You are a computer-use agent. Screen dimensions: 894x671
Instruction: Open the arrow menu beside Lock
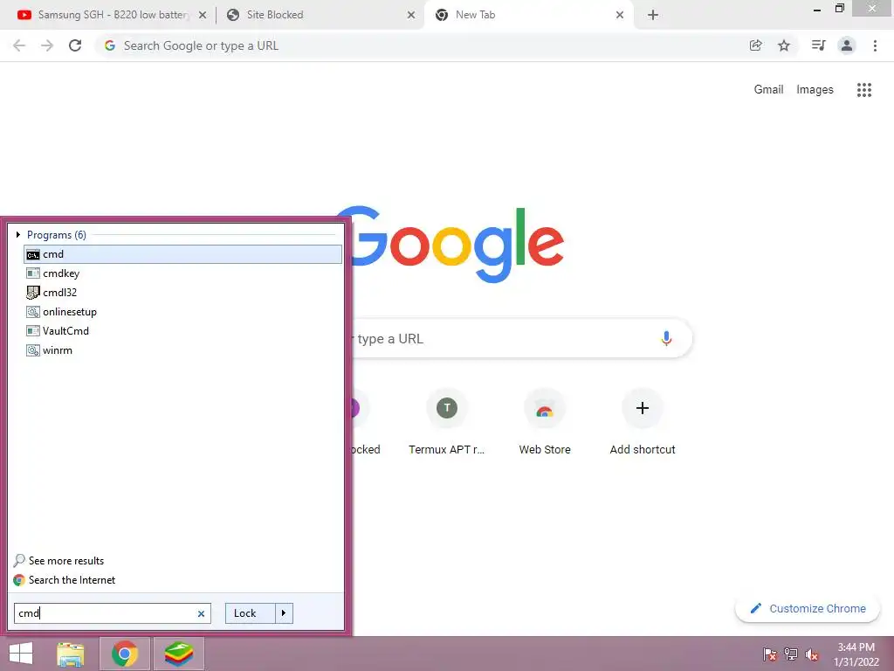click(284, 613)
